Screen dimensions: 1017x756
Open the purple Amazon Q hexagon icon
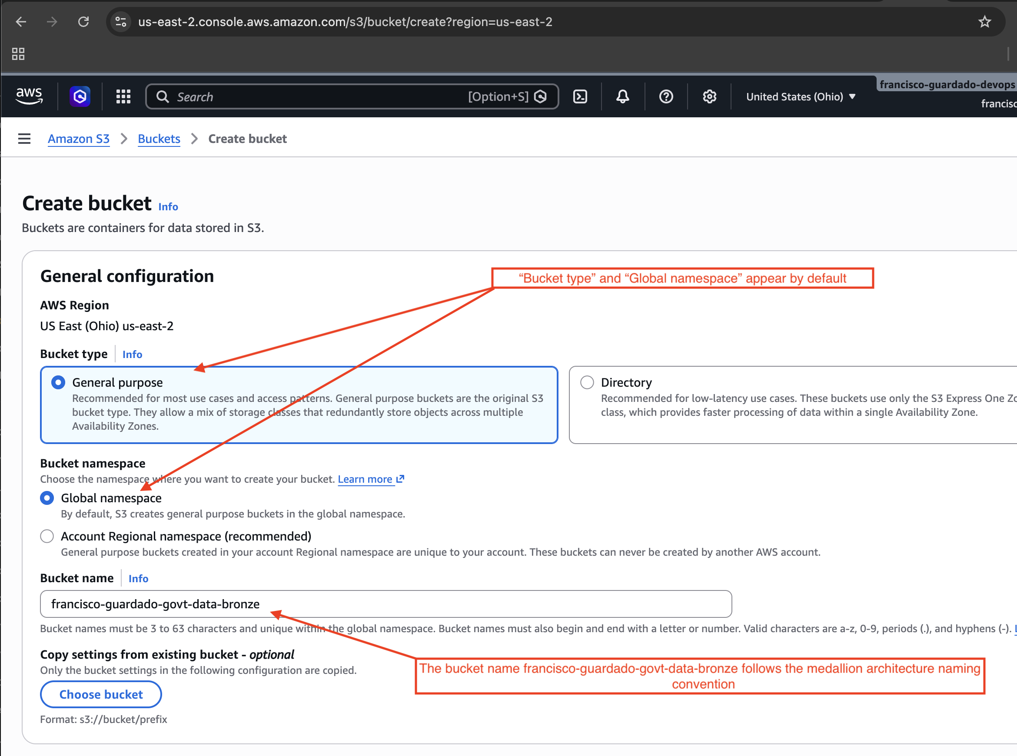click(x=80, y=96)
